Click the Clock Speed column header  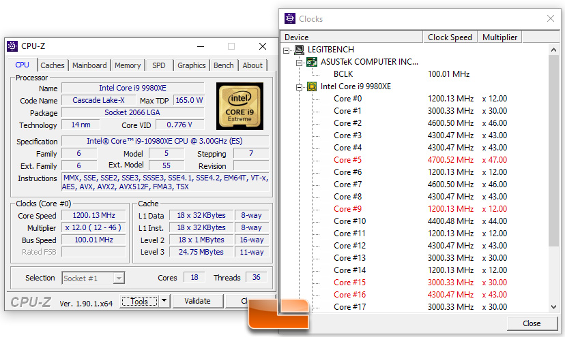coord(450,37)
